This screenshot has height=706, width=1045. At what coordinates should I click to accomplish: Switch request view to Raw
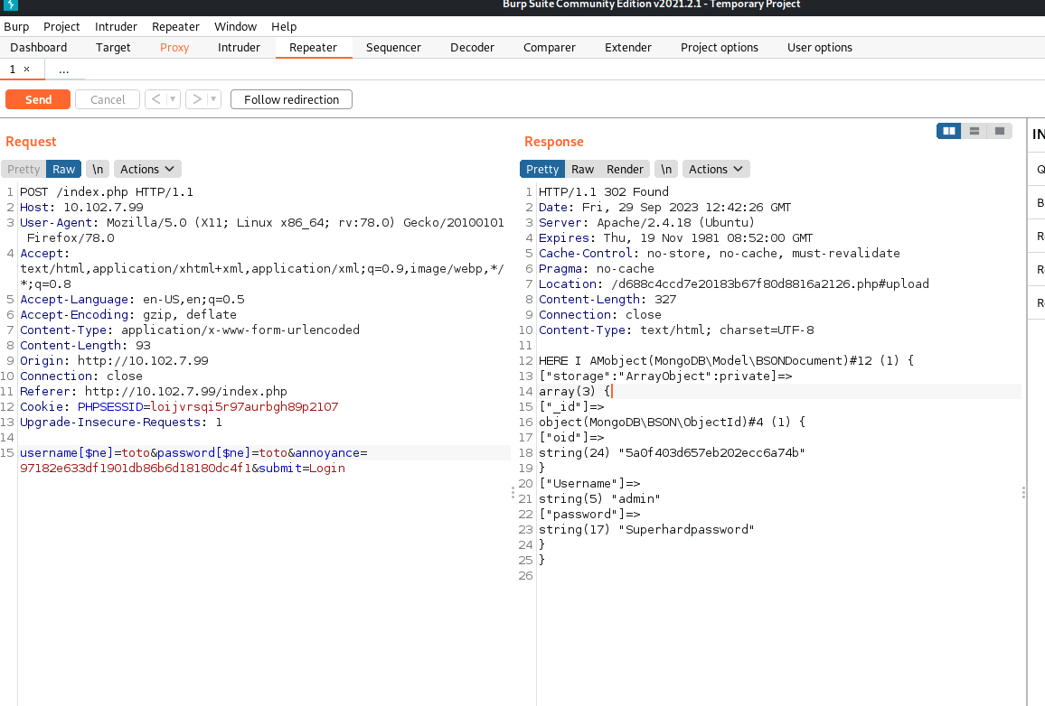coord(64,169)
